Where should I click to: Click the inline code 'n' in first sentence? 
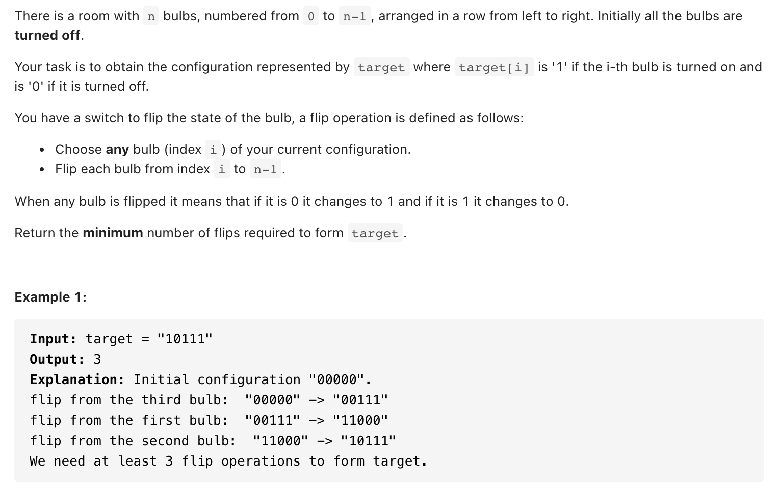(151, 16)
